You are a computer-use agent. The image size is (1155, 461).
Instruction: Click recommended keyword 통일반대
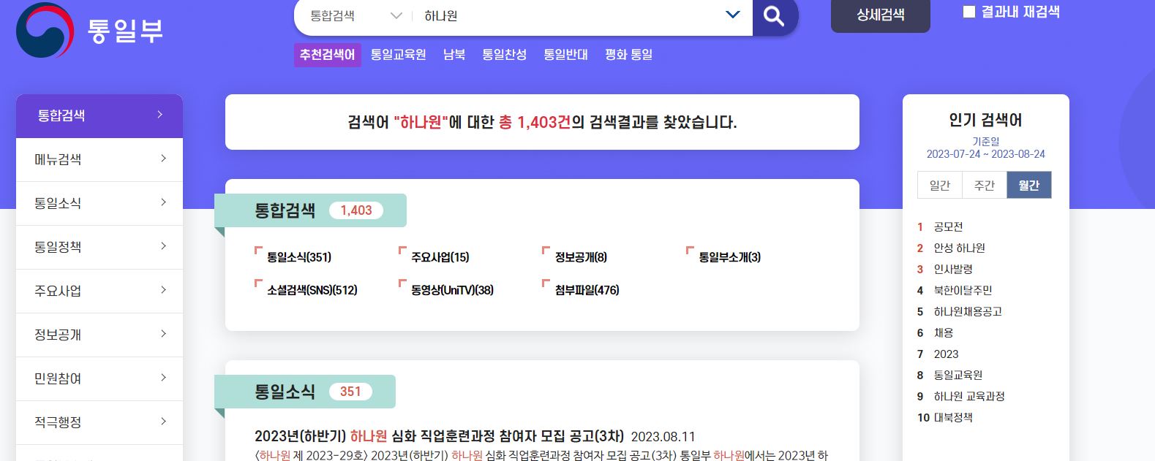click(x=566, y=55)
